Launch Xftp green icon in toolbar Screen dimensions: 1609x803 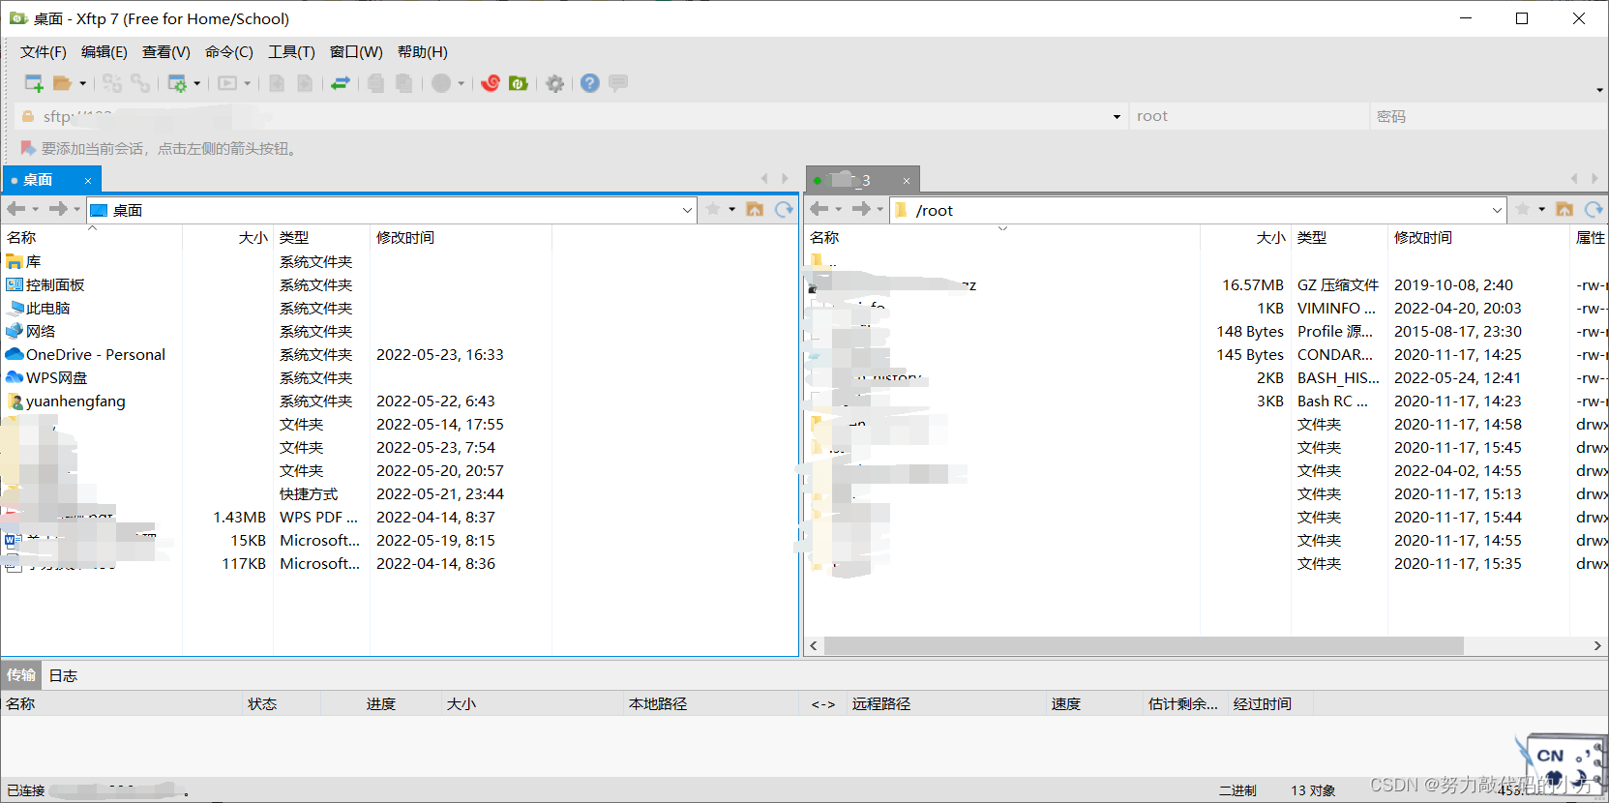pos(519,83)
